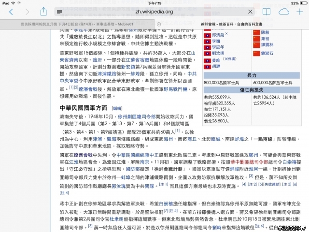Stop loading with the X in address bar
Screen dimensions: 309x232
[x=250, y=12]
